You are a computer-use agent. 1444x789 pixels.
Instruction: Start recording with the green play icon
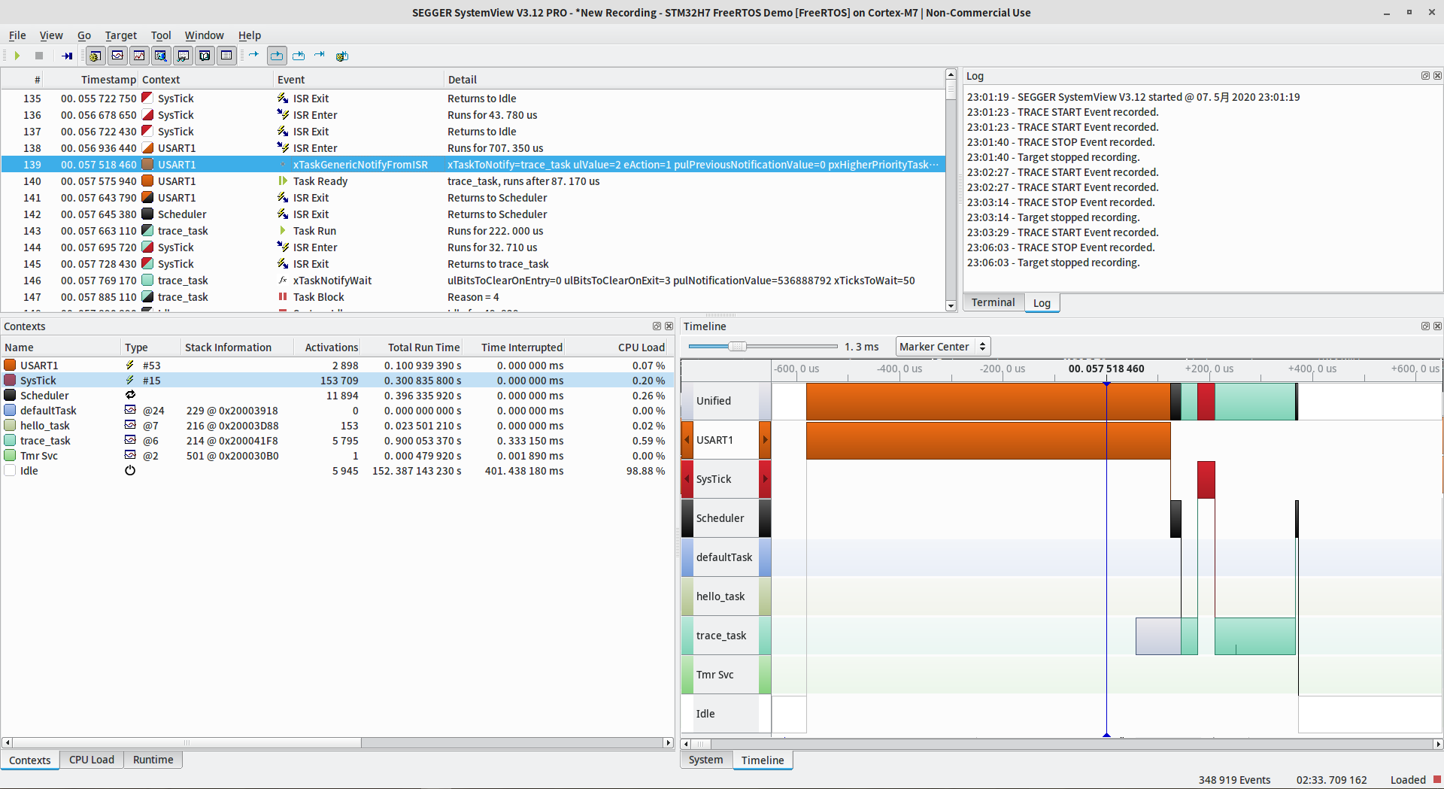tap(17, 56)
